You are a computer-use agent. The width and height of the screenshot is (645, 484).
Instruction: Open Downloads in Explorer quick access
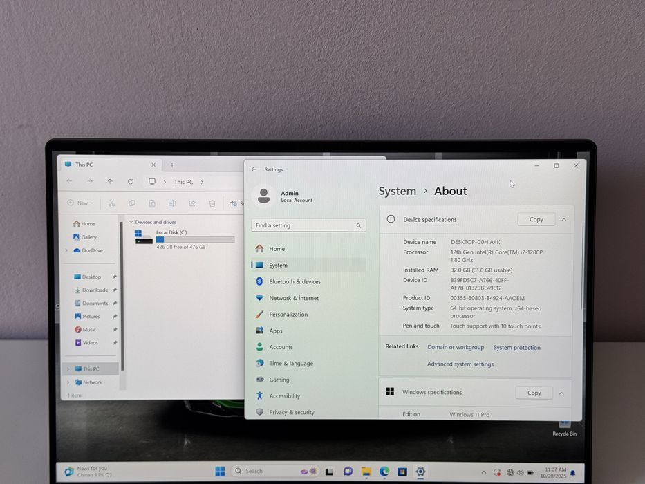[x=91, y=290]
